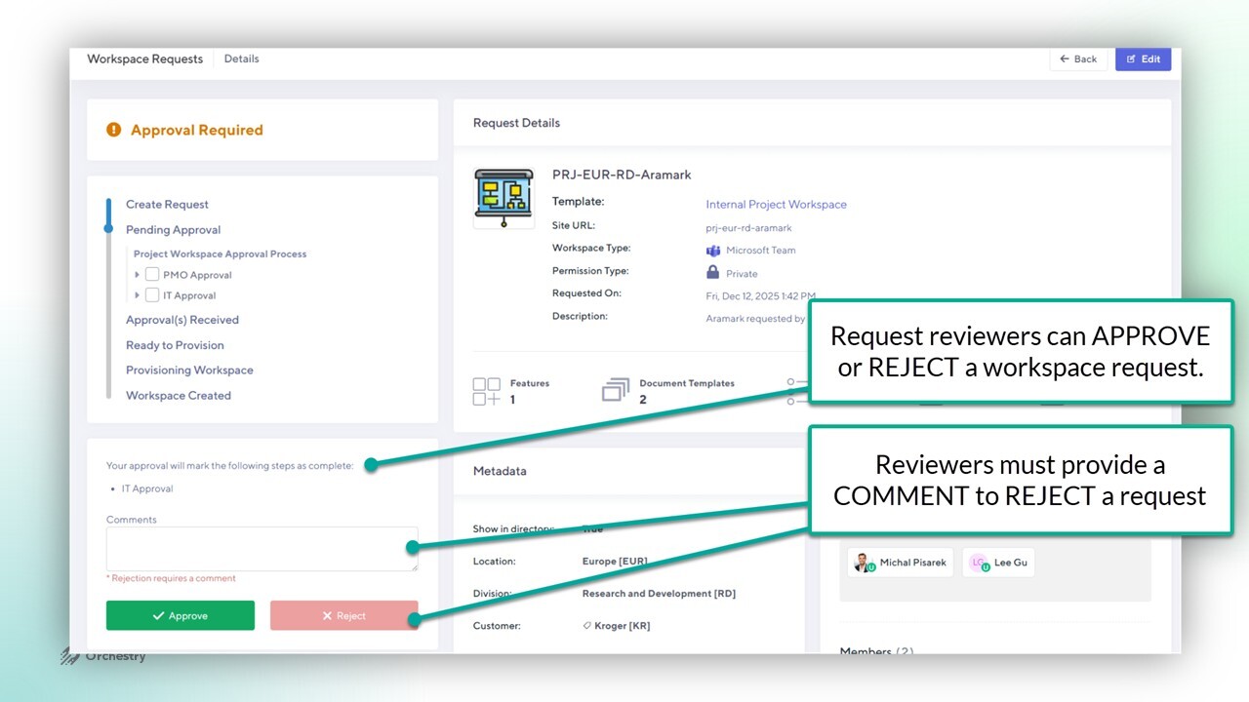Click Lee Gu's initials avatar
The height and width of the screenshot is (702, 1249).
(x=979, y=563)
